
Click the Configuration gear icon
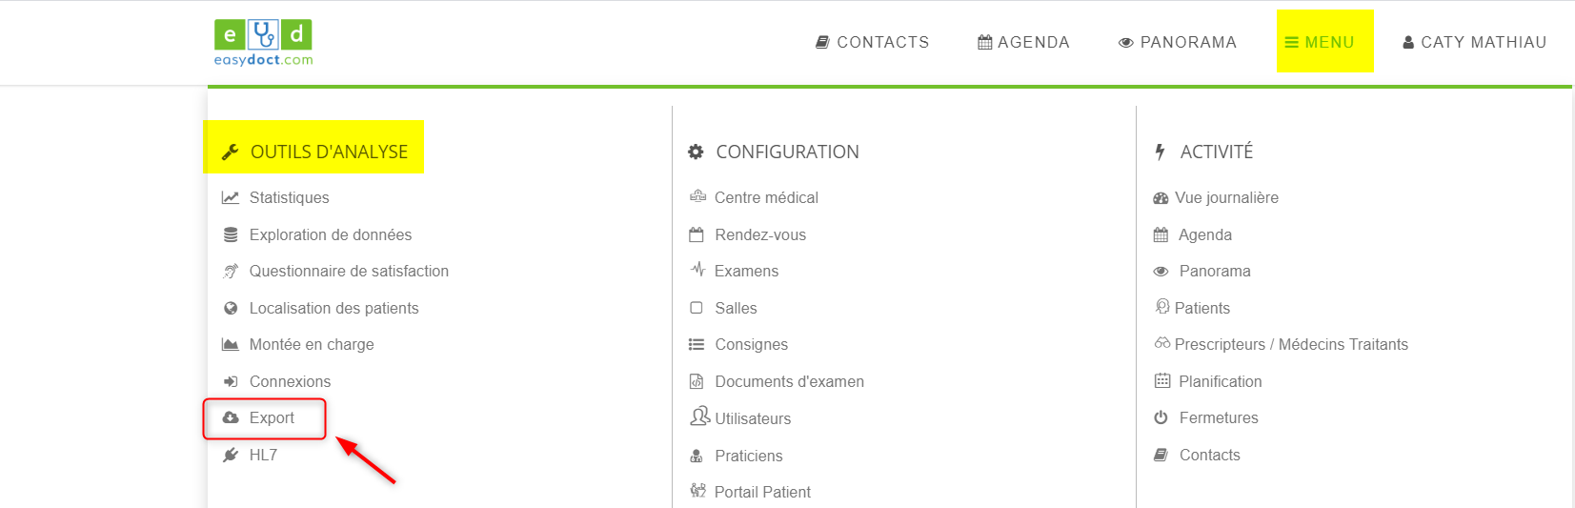click(x=697, y=152)
